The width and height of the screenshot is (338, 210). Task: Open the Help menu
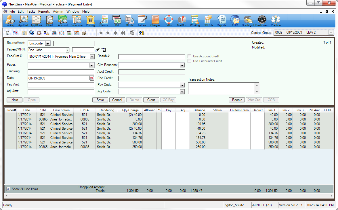[86, 11]
